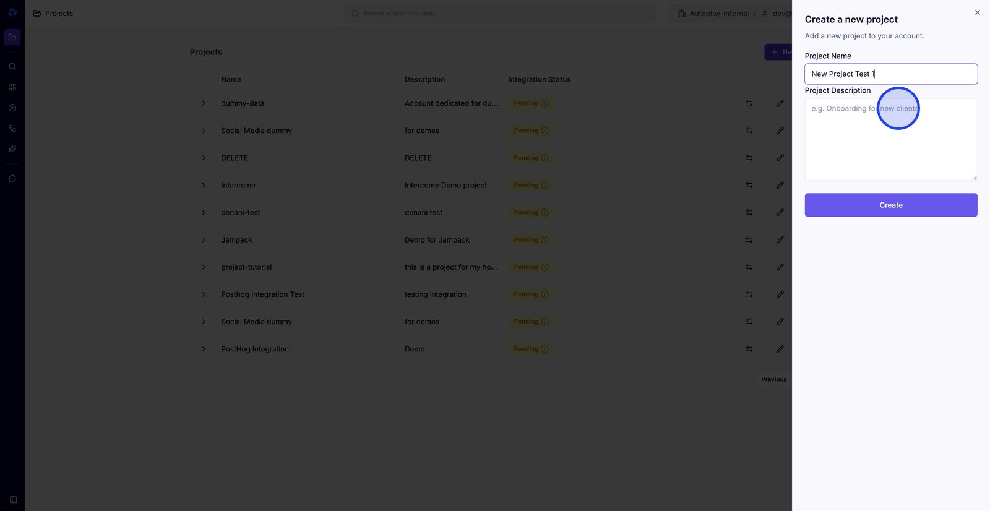Click the swap arrows icon for denani-test
The width and height of the screenshot is (990, 511).
tap(749, 213)
